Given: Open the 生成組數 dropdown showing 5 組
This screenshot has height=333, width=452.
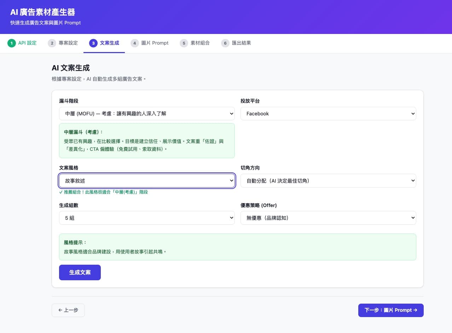Looking at the screenshot, I should [x=147, y=218].
